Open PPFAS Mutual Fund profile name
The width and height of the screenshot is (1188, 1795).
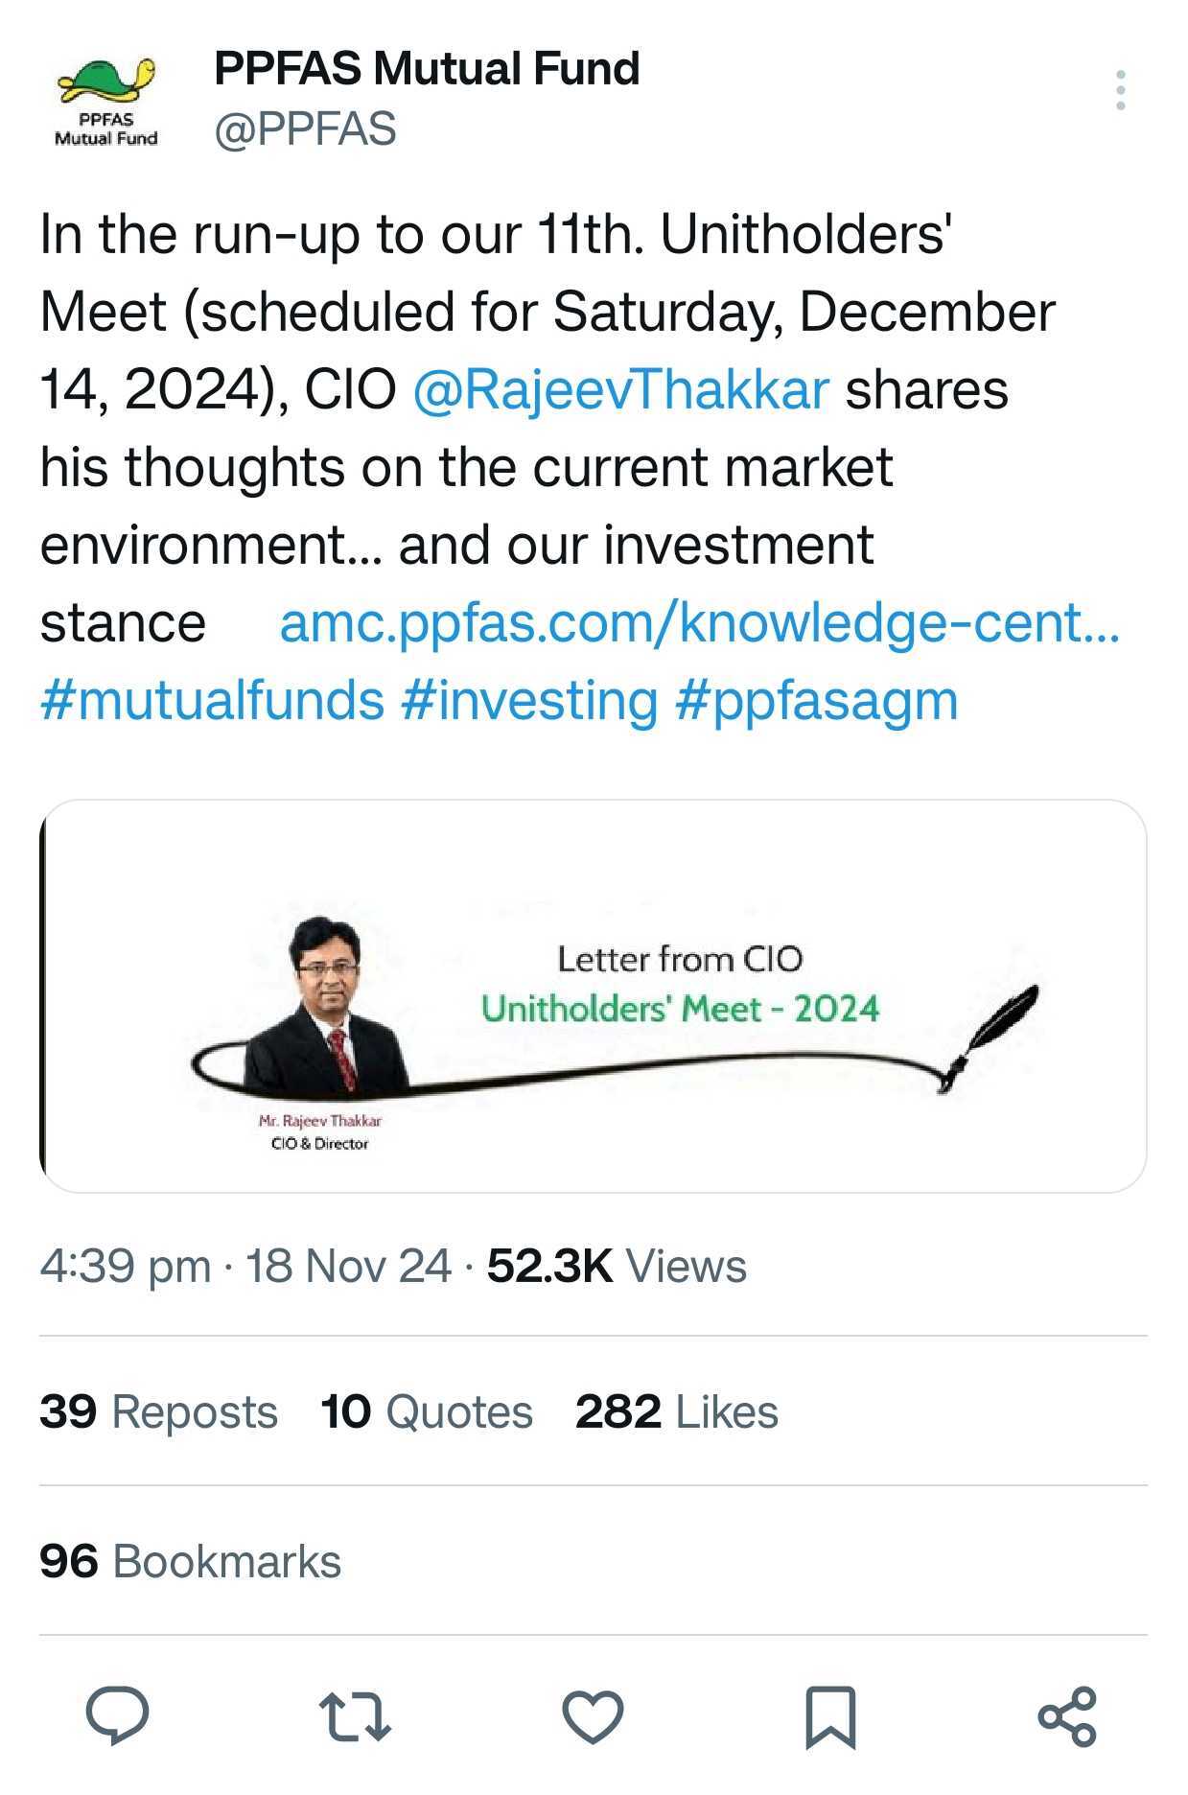[x=427, y=69]
